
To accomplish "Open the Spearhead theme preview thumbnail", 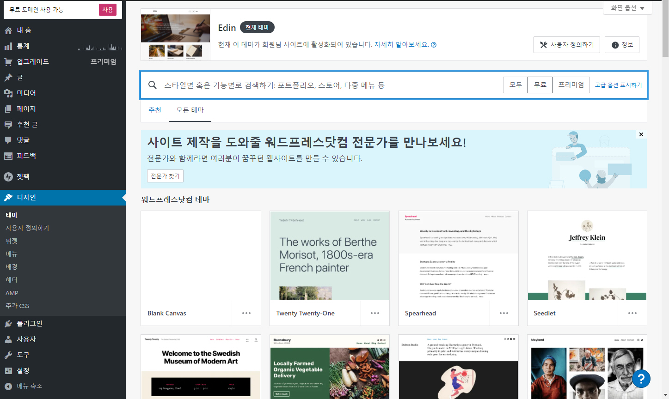I will [x=458, y=256].
